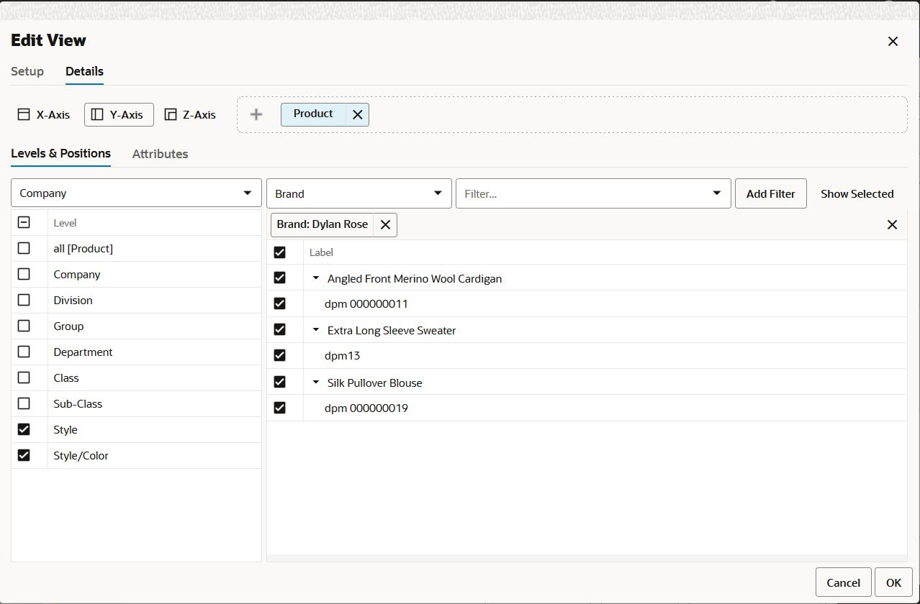
Task: Open the Attributes tab
Action: click(160, 153)
